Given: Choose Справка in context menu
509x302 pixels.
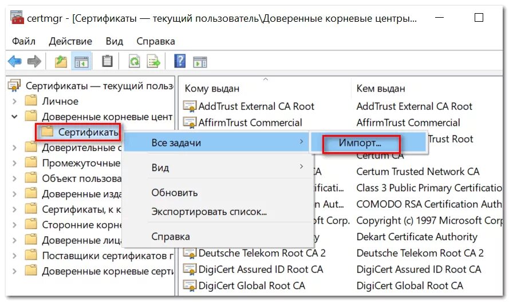Looking at the screenshot, I should [x=216, y=236].
